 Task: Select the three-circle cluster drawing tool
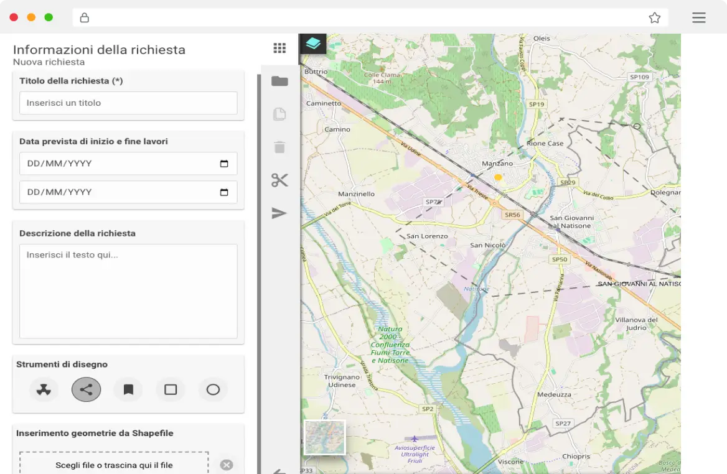coord(44,390)
